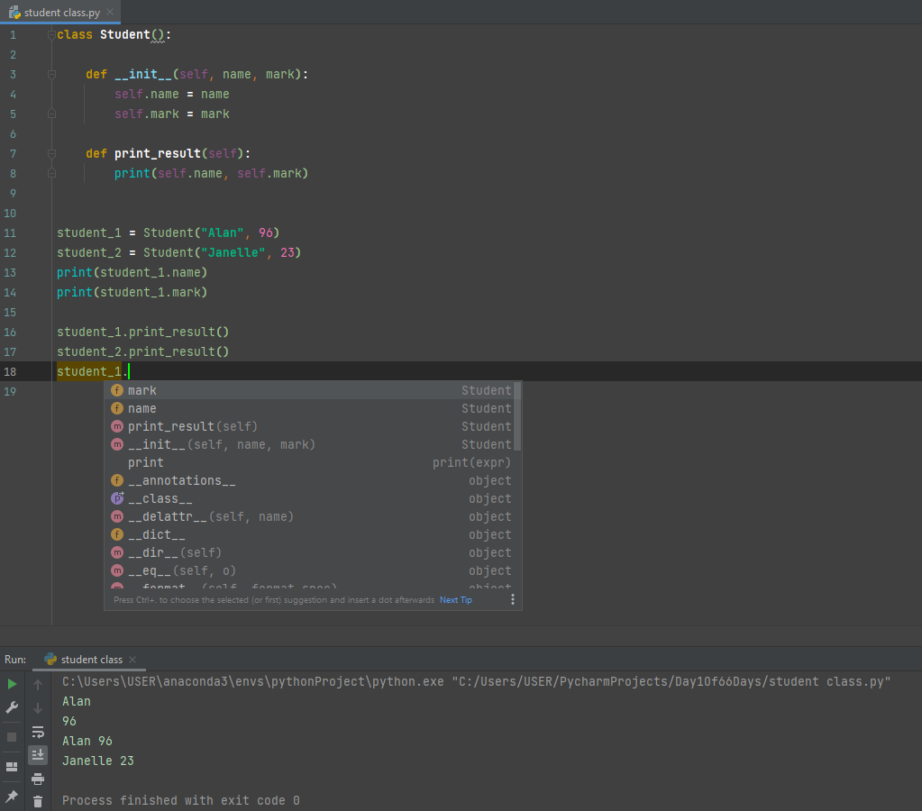Click the green Run (rerun) icon

tap(12, 684)
